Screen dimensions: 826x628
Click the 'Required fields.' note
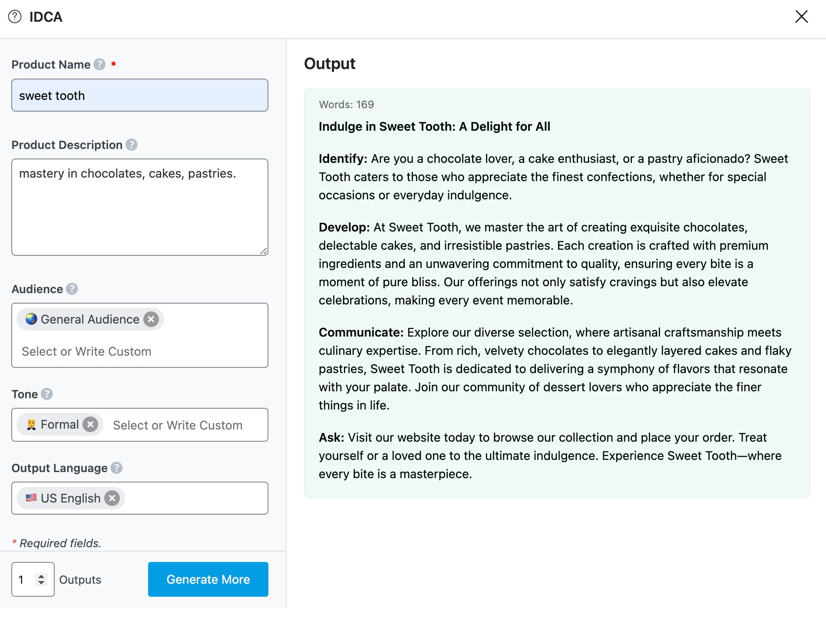click(60, 543)
